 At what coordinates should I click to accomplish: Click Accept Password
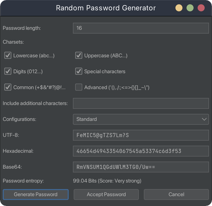(106, 194)
